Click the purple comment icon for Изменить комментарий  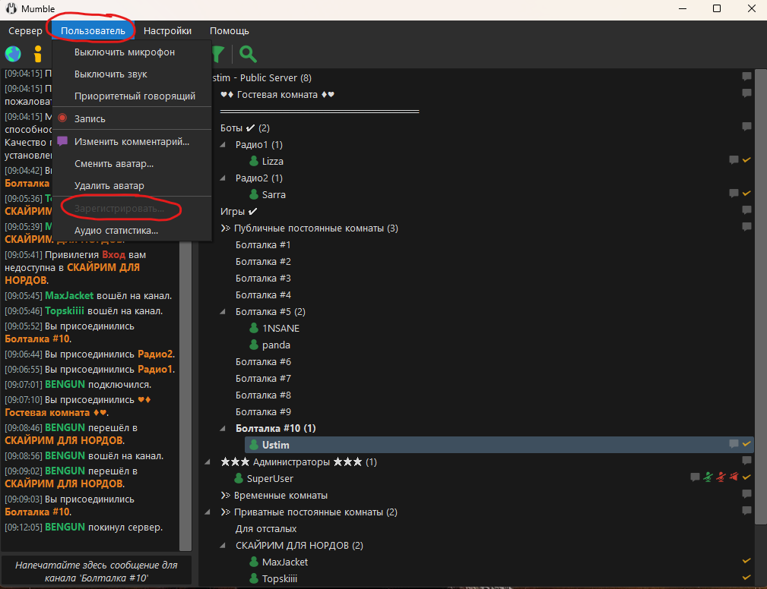point(62,141)
